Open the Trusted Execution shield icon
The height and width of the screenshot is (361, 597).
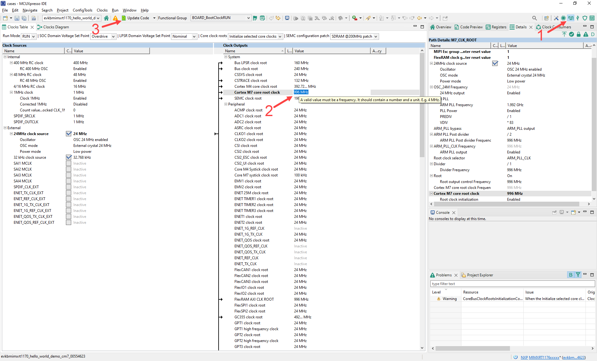pyautogui.click(x=585, y=18)
